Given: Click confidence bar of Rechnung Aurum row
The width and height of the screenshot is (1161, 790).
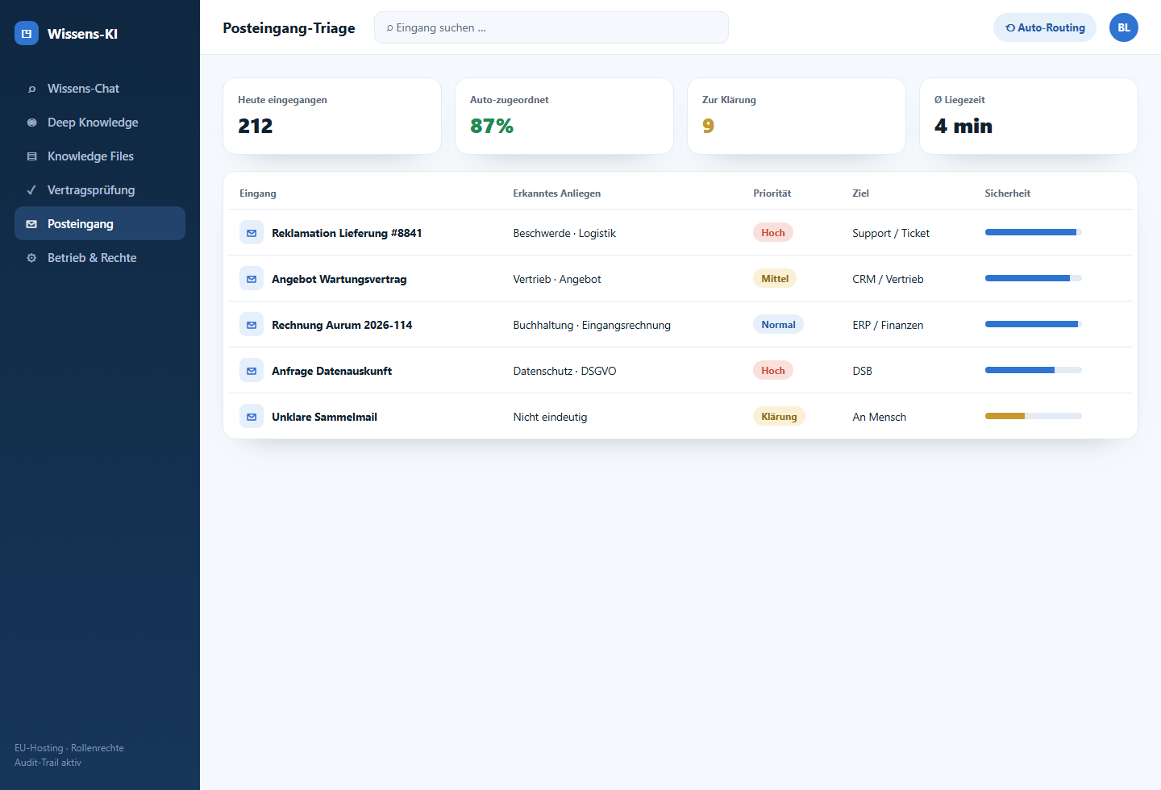Looking at the screenshot, I should pyautogui.click(x=1034, y=324).
